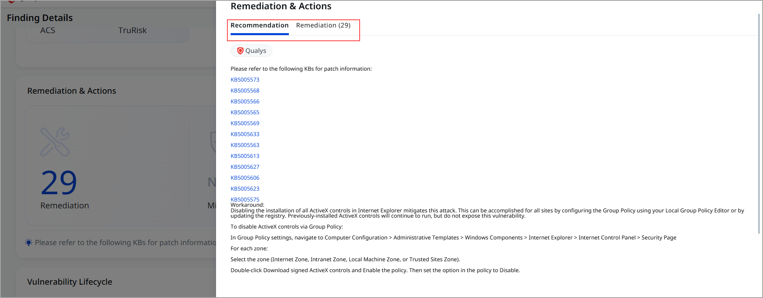
Task: Open the KB5005573 patch link
Action: (245, 80)
